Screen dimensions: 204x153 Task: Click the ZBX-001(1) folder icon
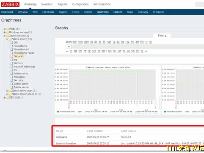7,98
